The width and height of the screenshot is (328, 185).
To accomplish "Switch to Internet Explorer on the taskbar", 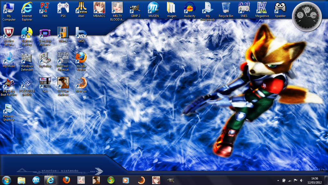I will pyautogui.click(x=50, y=180).
